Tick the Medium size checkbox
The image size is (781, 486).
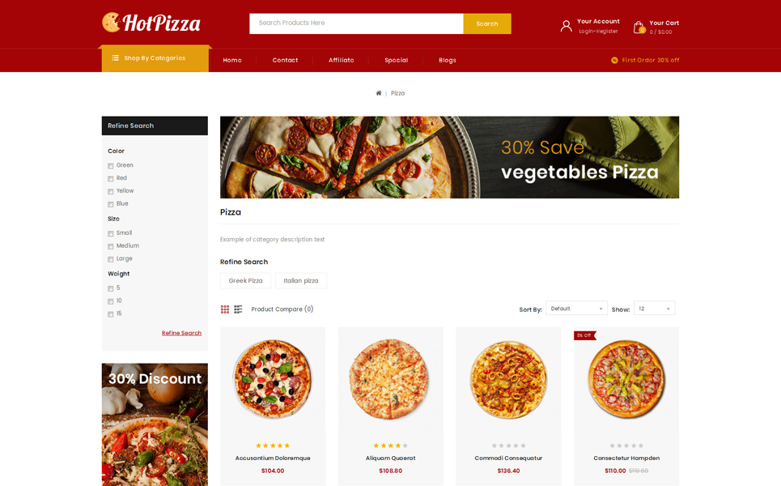coord(111,246)
